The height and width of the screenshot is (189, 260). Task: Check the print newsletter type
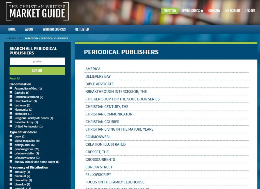[11, 153]
